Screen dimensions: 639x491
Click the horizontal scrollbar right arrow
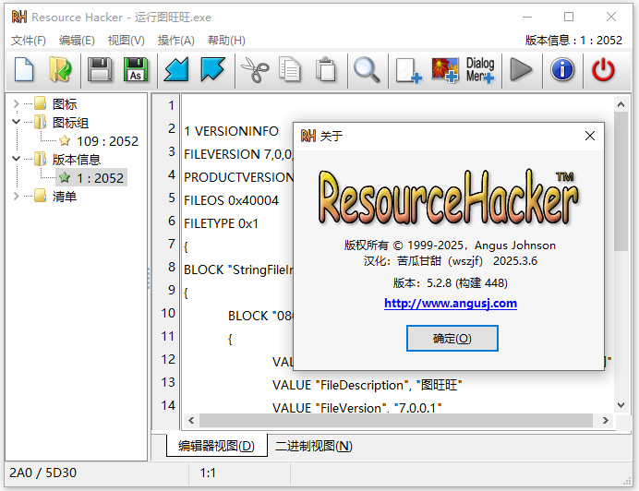(606, 420)
